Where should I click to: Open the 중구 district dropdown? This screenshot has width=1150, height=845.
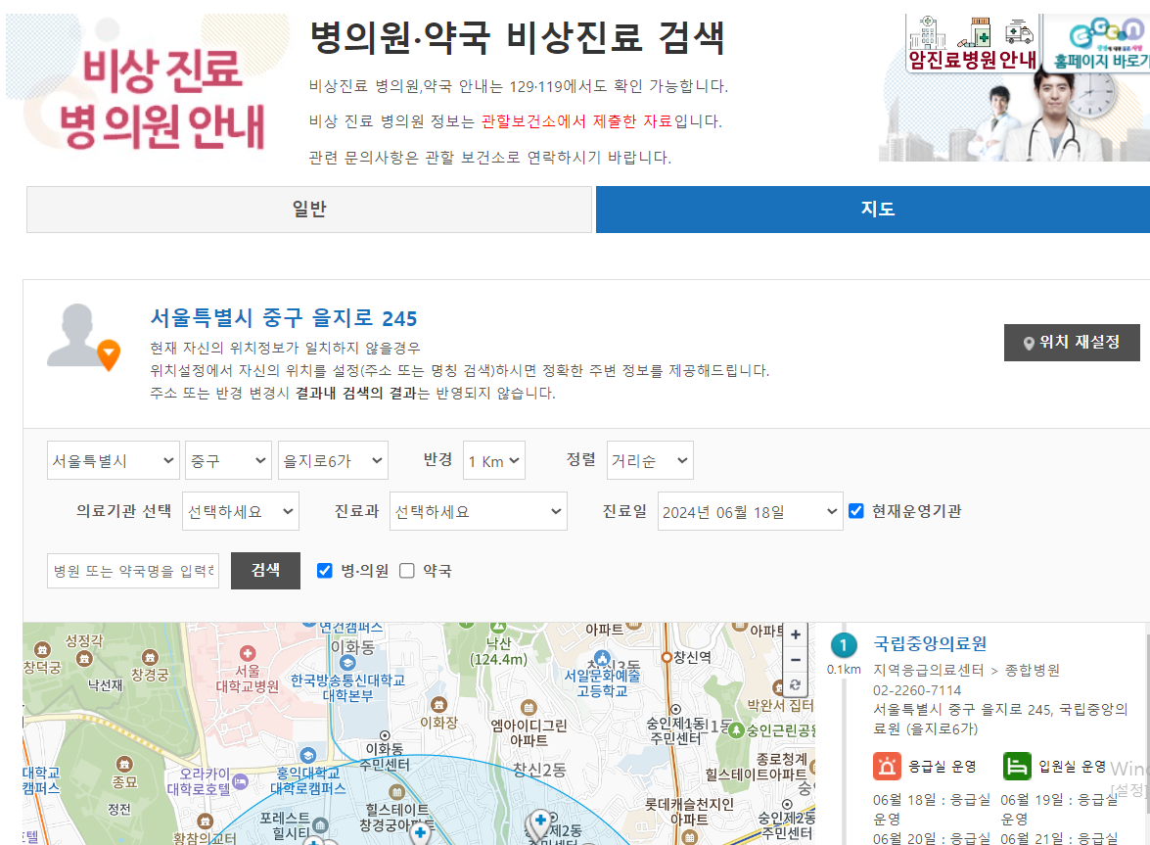tap(228, 460)
